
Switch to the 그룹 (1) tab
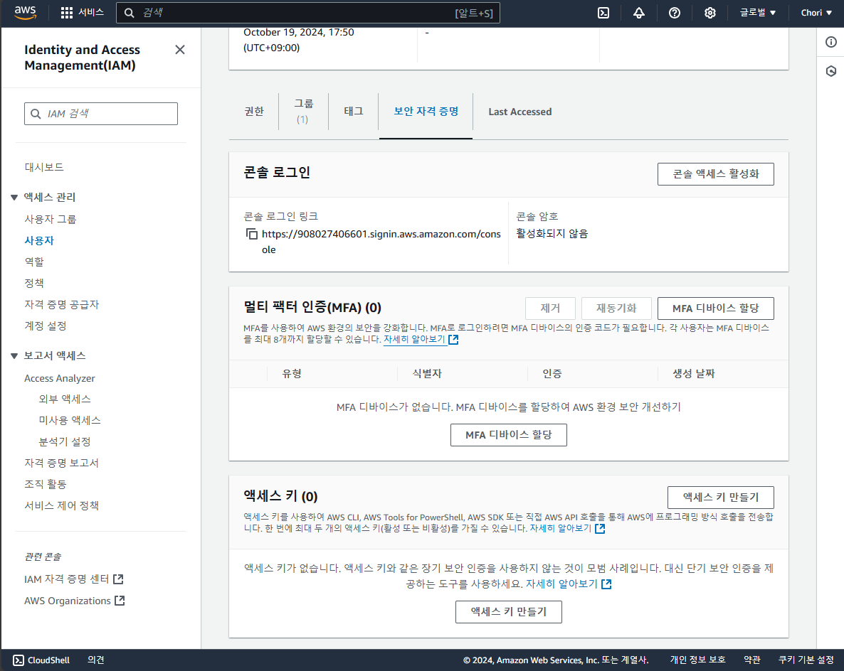pos(303,112)
